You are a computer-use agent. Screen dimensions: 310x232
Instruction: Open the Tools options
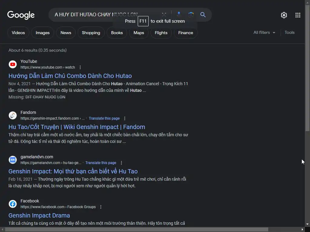[289, 33]
